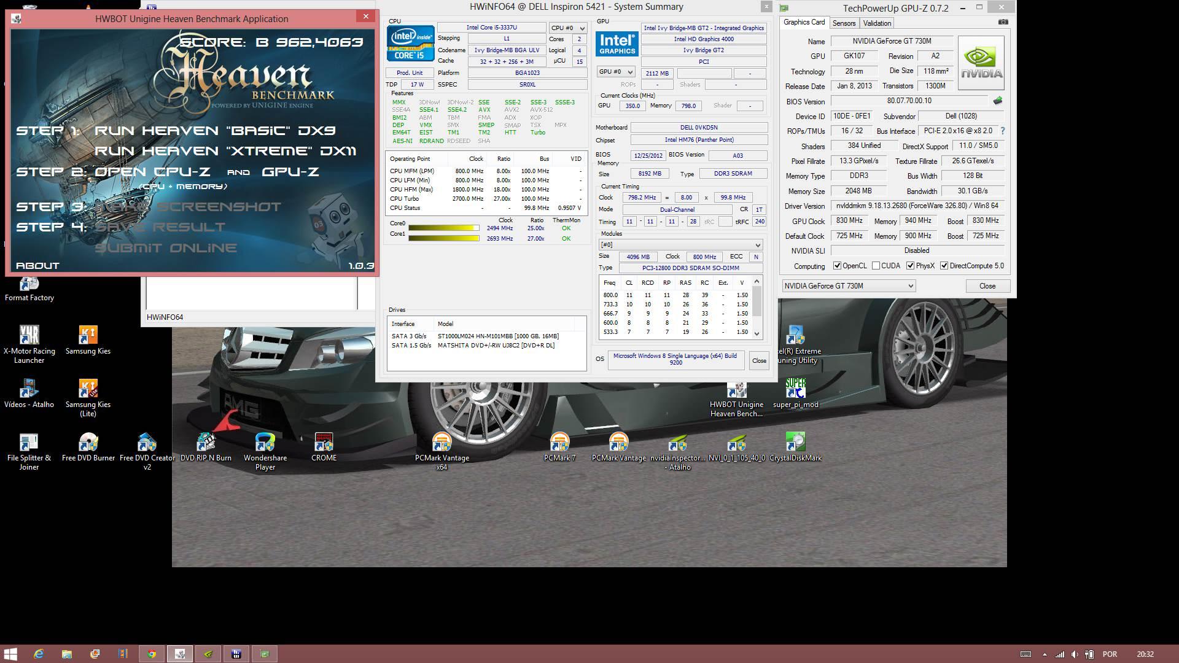
Task: Click taskbar clock showing 20:32
Action: [x=1145, y=654]
